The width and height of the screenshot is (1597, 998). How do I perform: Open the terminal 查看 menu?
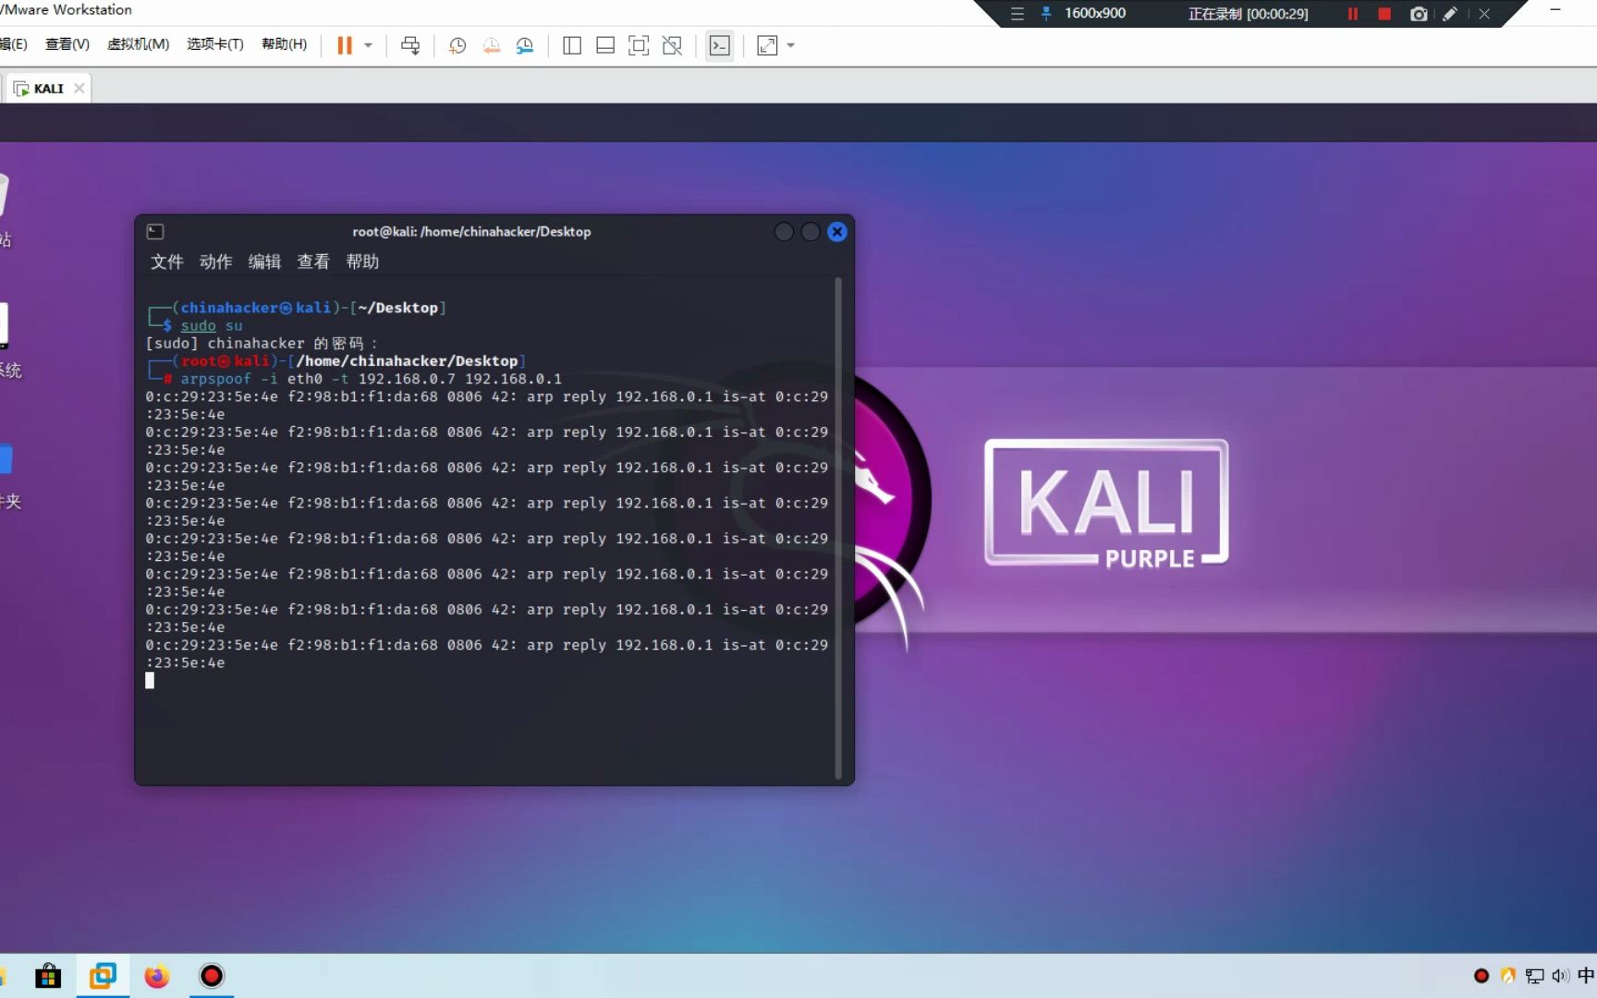tap(313, 262)
